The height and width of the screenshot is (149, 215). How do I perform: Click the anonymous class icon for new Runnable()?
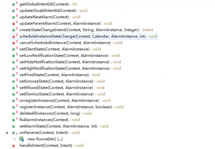point(21,139)
